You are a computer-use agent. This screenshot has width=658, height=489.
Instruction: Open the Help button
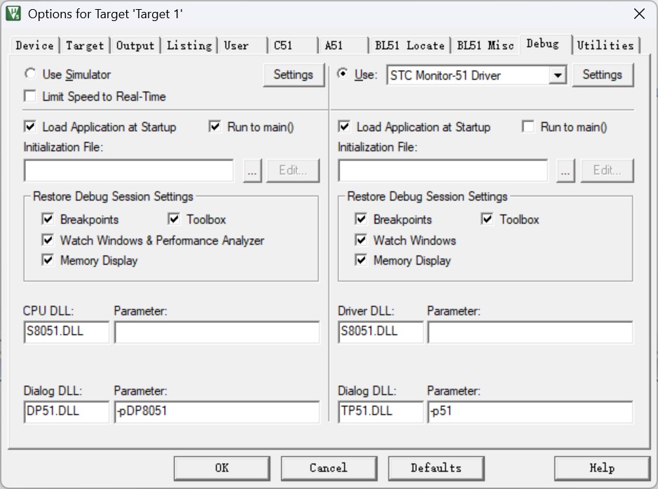602,468
